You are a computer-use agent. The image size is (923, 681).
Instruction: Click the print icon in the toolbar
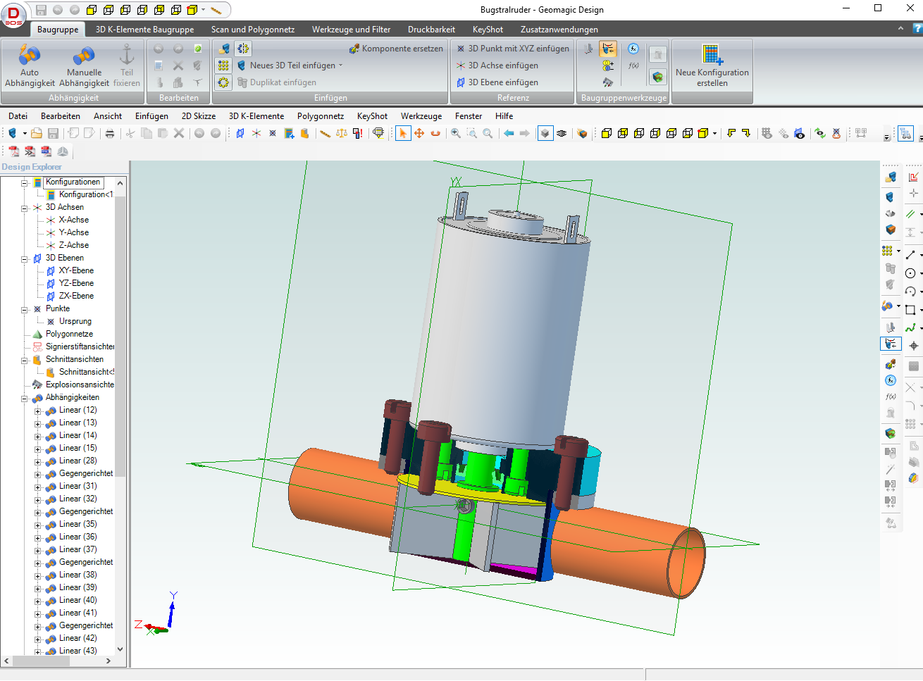pyautogui.click(x=110, y=133)
